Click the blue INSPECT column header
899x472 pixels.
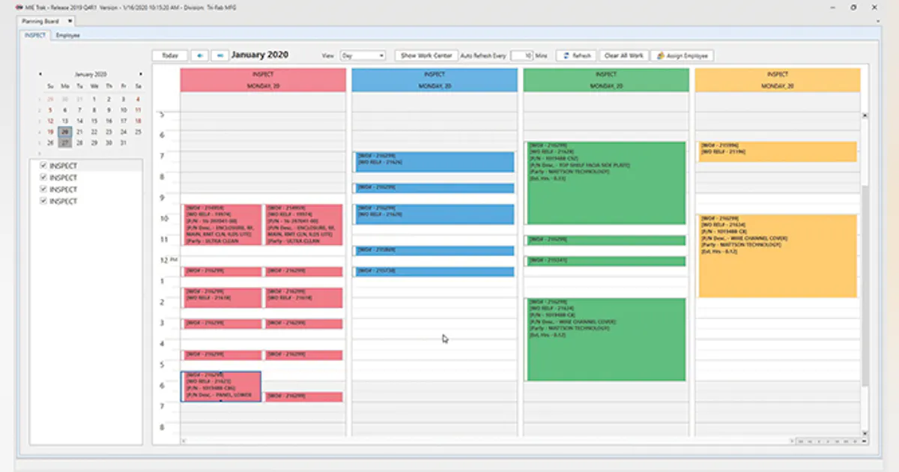pos(435,80)
